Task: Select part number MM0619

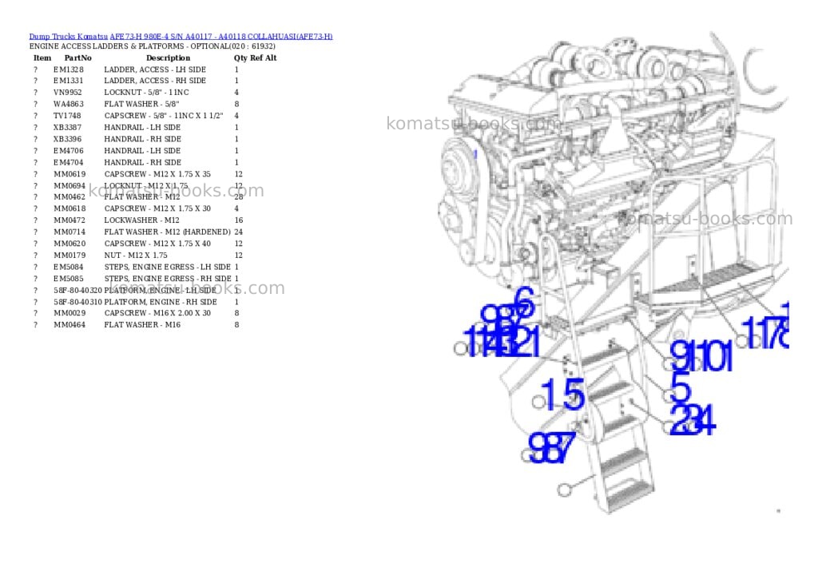Action: [69, 174]
